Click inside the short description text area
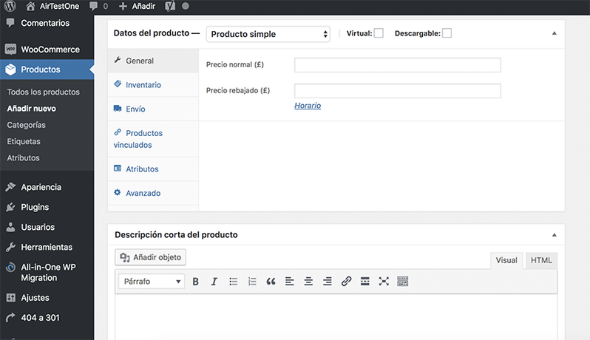The image size is (590, 340). tap(336, 317)
